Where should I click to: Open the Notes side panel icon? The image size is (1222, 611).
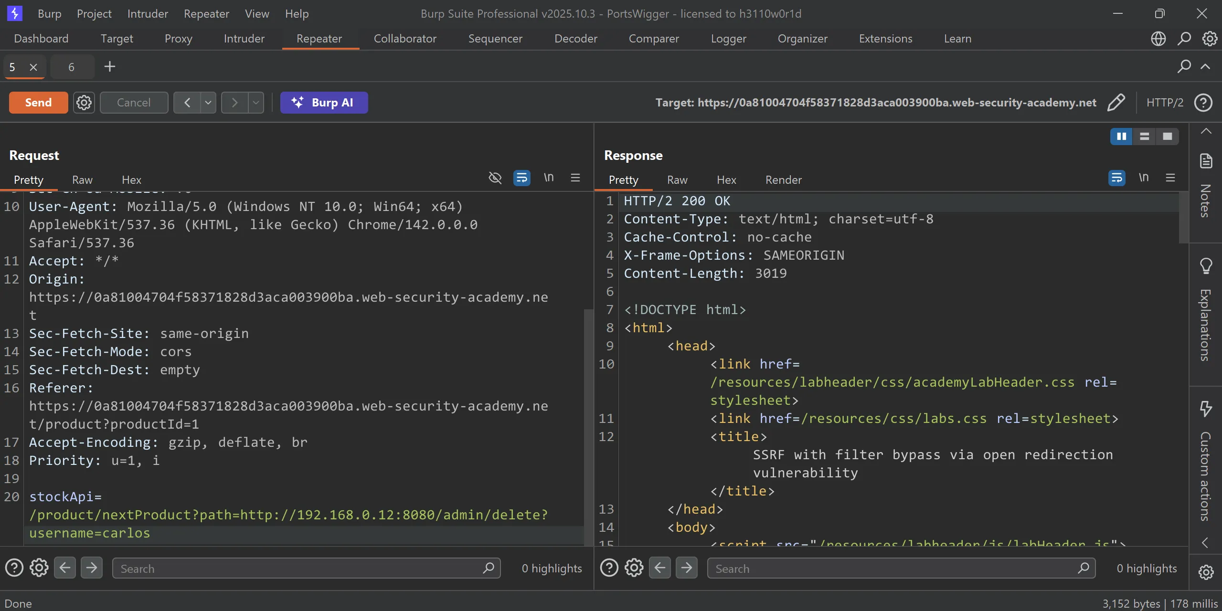pos(1206,161)
